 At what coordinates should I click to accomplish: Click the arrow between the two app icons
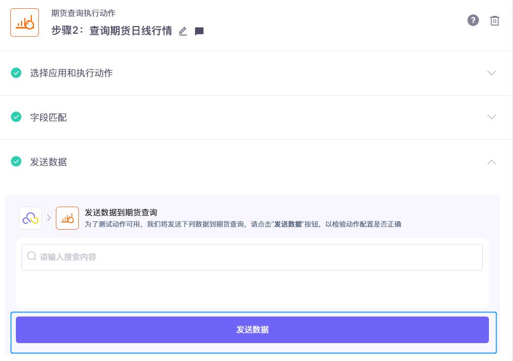pos(49,217)
